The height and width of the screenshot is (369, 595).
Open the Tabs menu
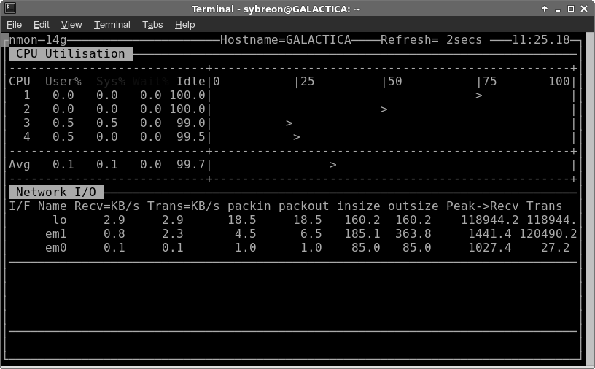click(x=152, y=24)
